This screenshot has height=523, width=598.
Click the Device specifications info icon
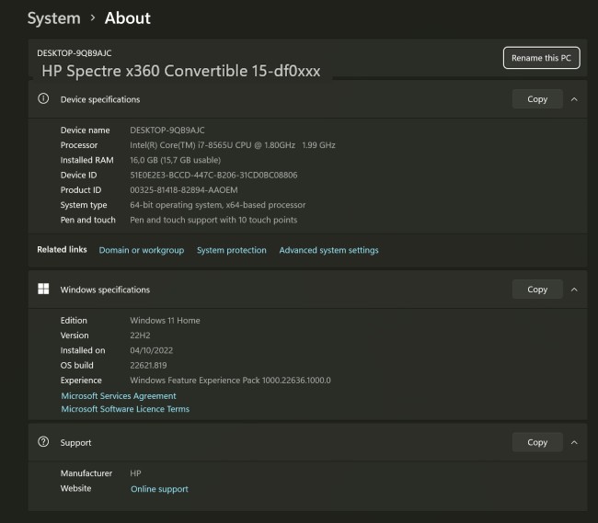point(43,99)
